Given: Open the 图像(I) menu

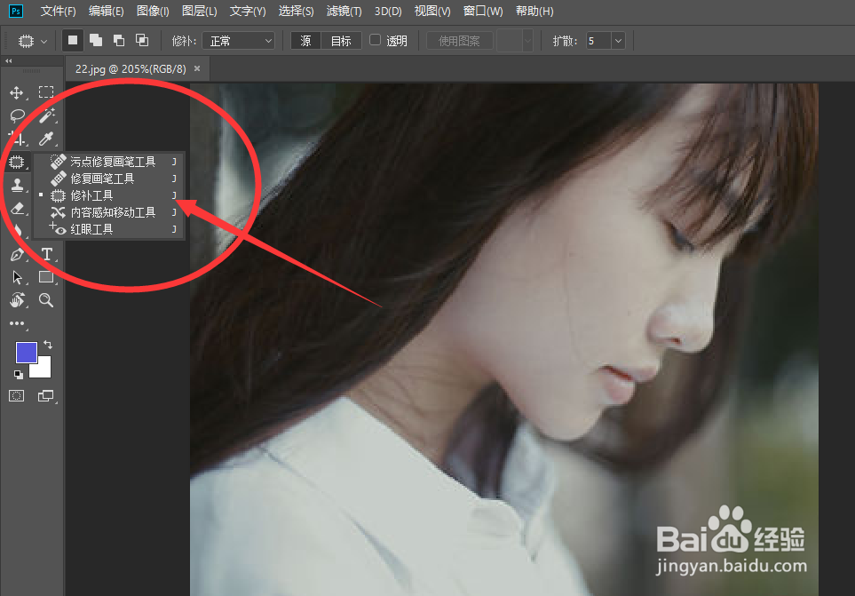Looking at the screenshot, I should [153, 11].
